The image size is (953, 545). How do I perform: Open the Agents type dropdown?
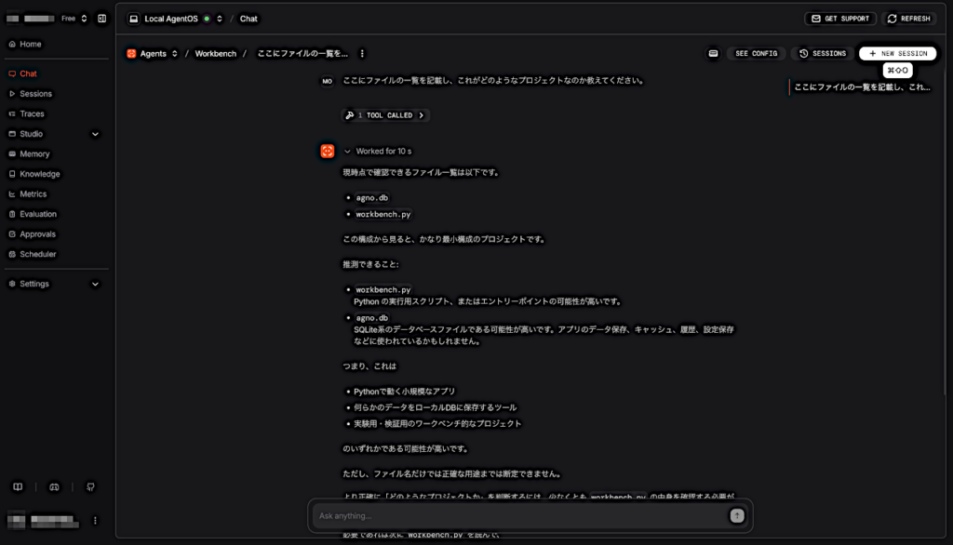[153, 53]
